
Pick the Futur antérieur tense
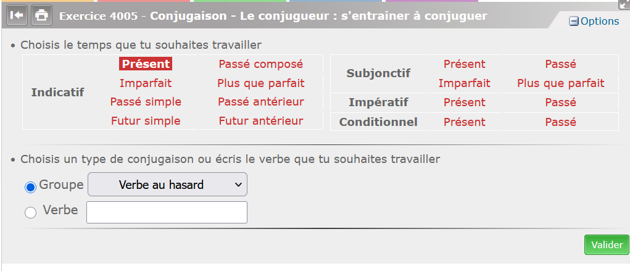(261, 121)
